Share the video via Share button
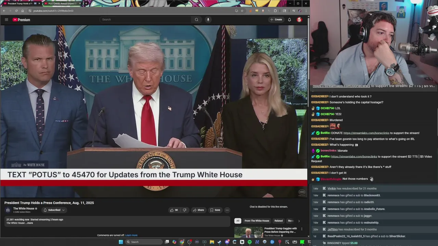The height and width of the screenshot is (246, 438). click(198, 210)
